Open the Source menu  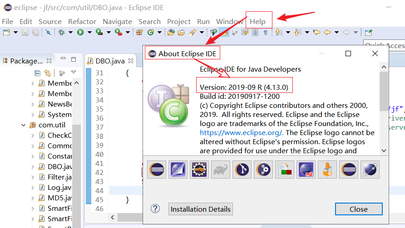(x=50, y=22)
